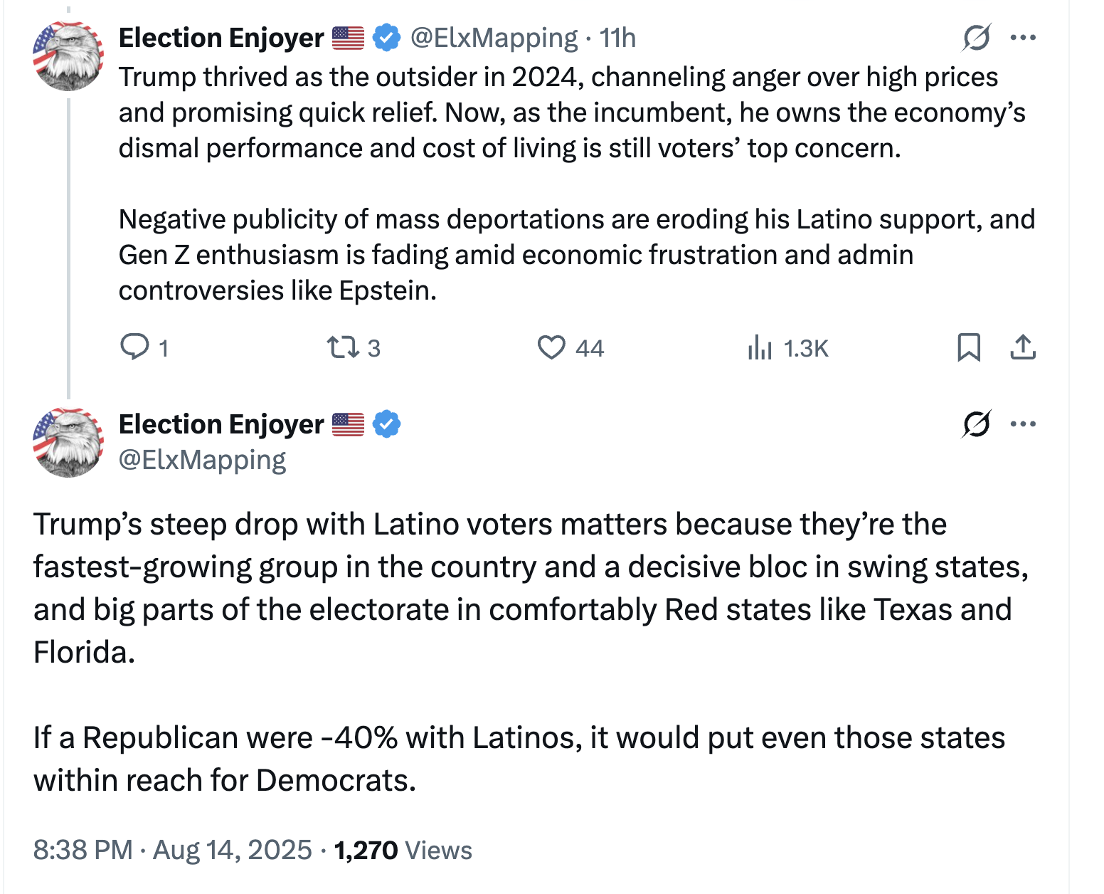This screenshot has width=1104, height=894.
Task: Like the first tweet with 44 likes
Action: tap(551, 347)
